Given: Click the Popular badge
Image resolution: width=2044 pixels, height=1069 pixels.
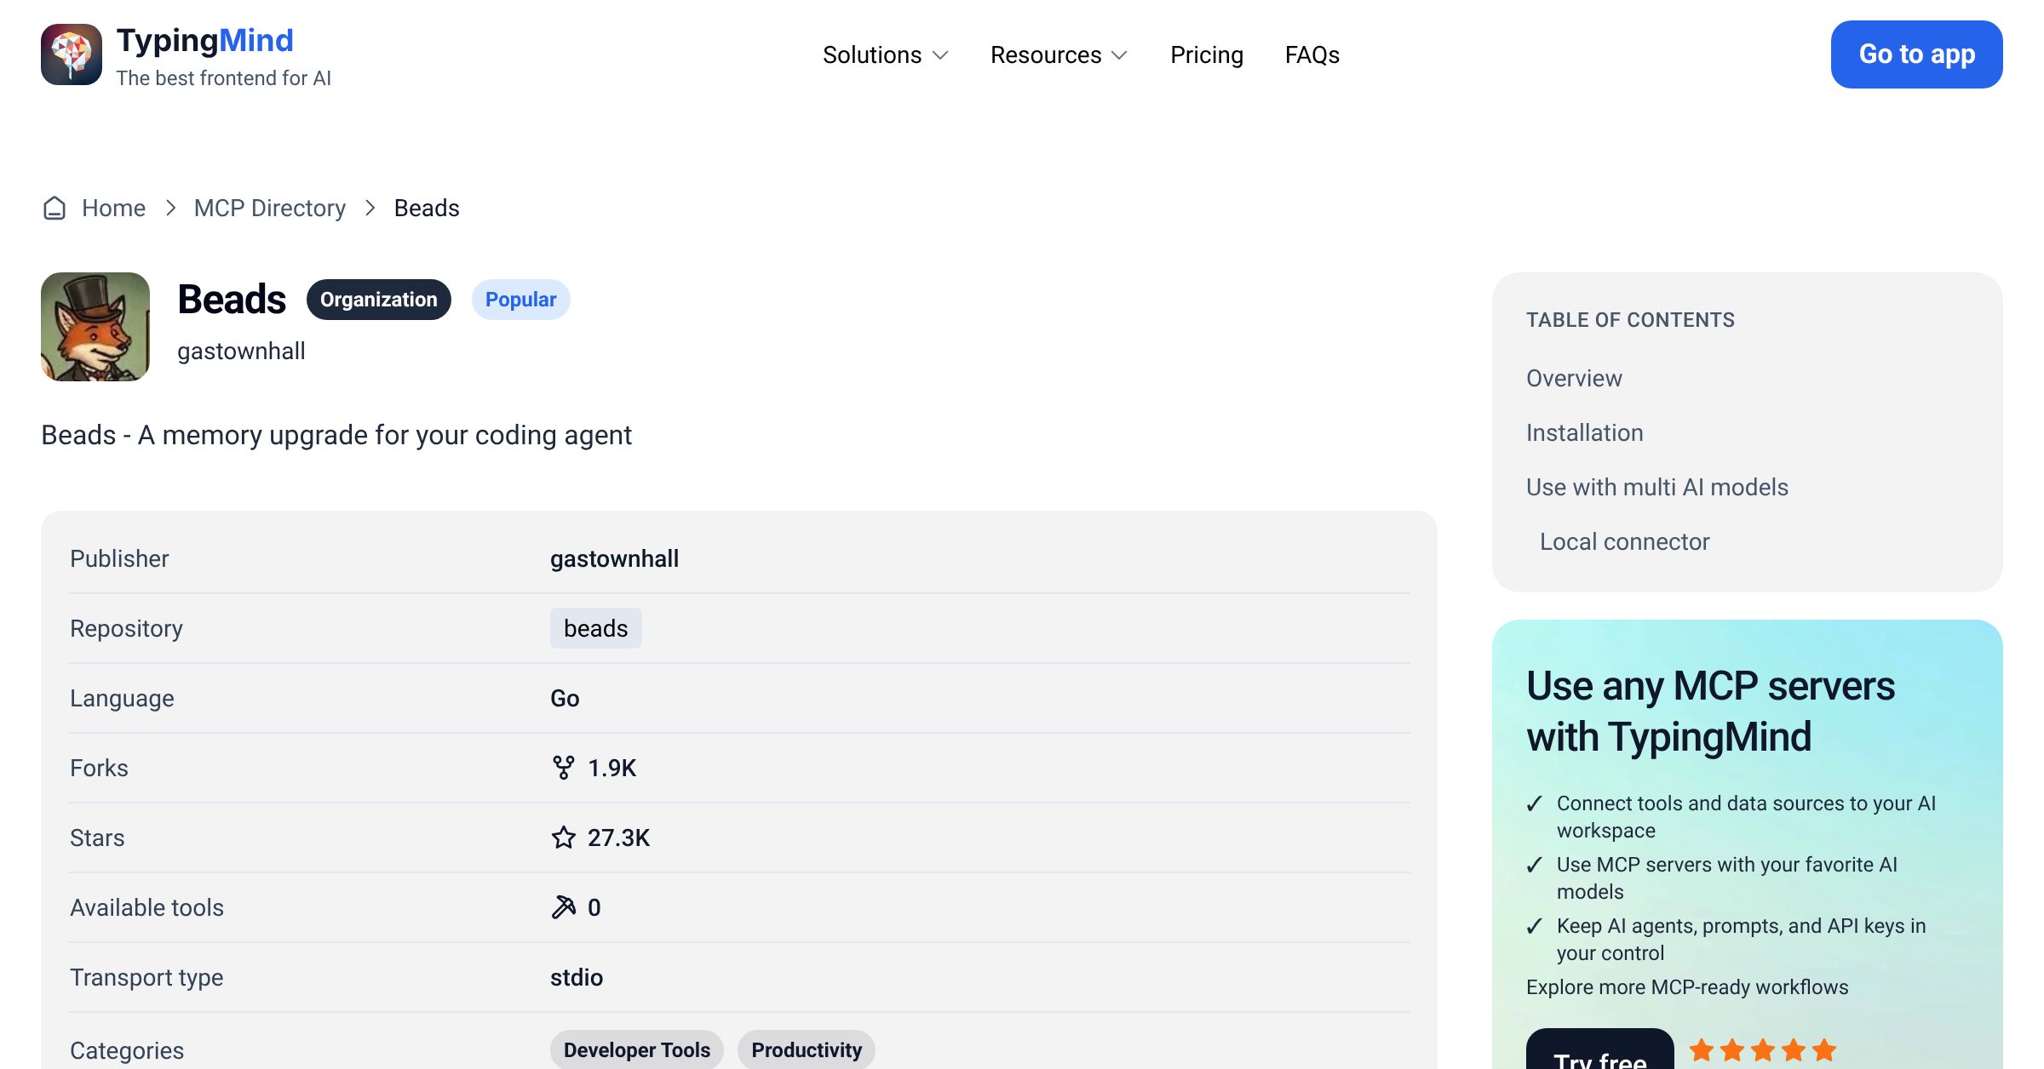Looking at the screenshot, I should (520, 300).
